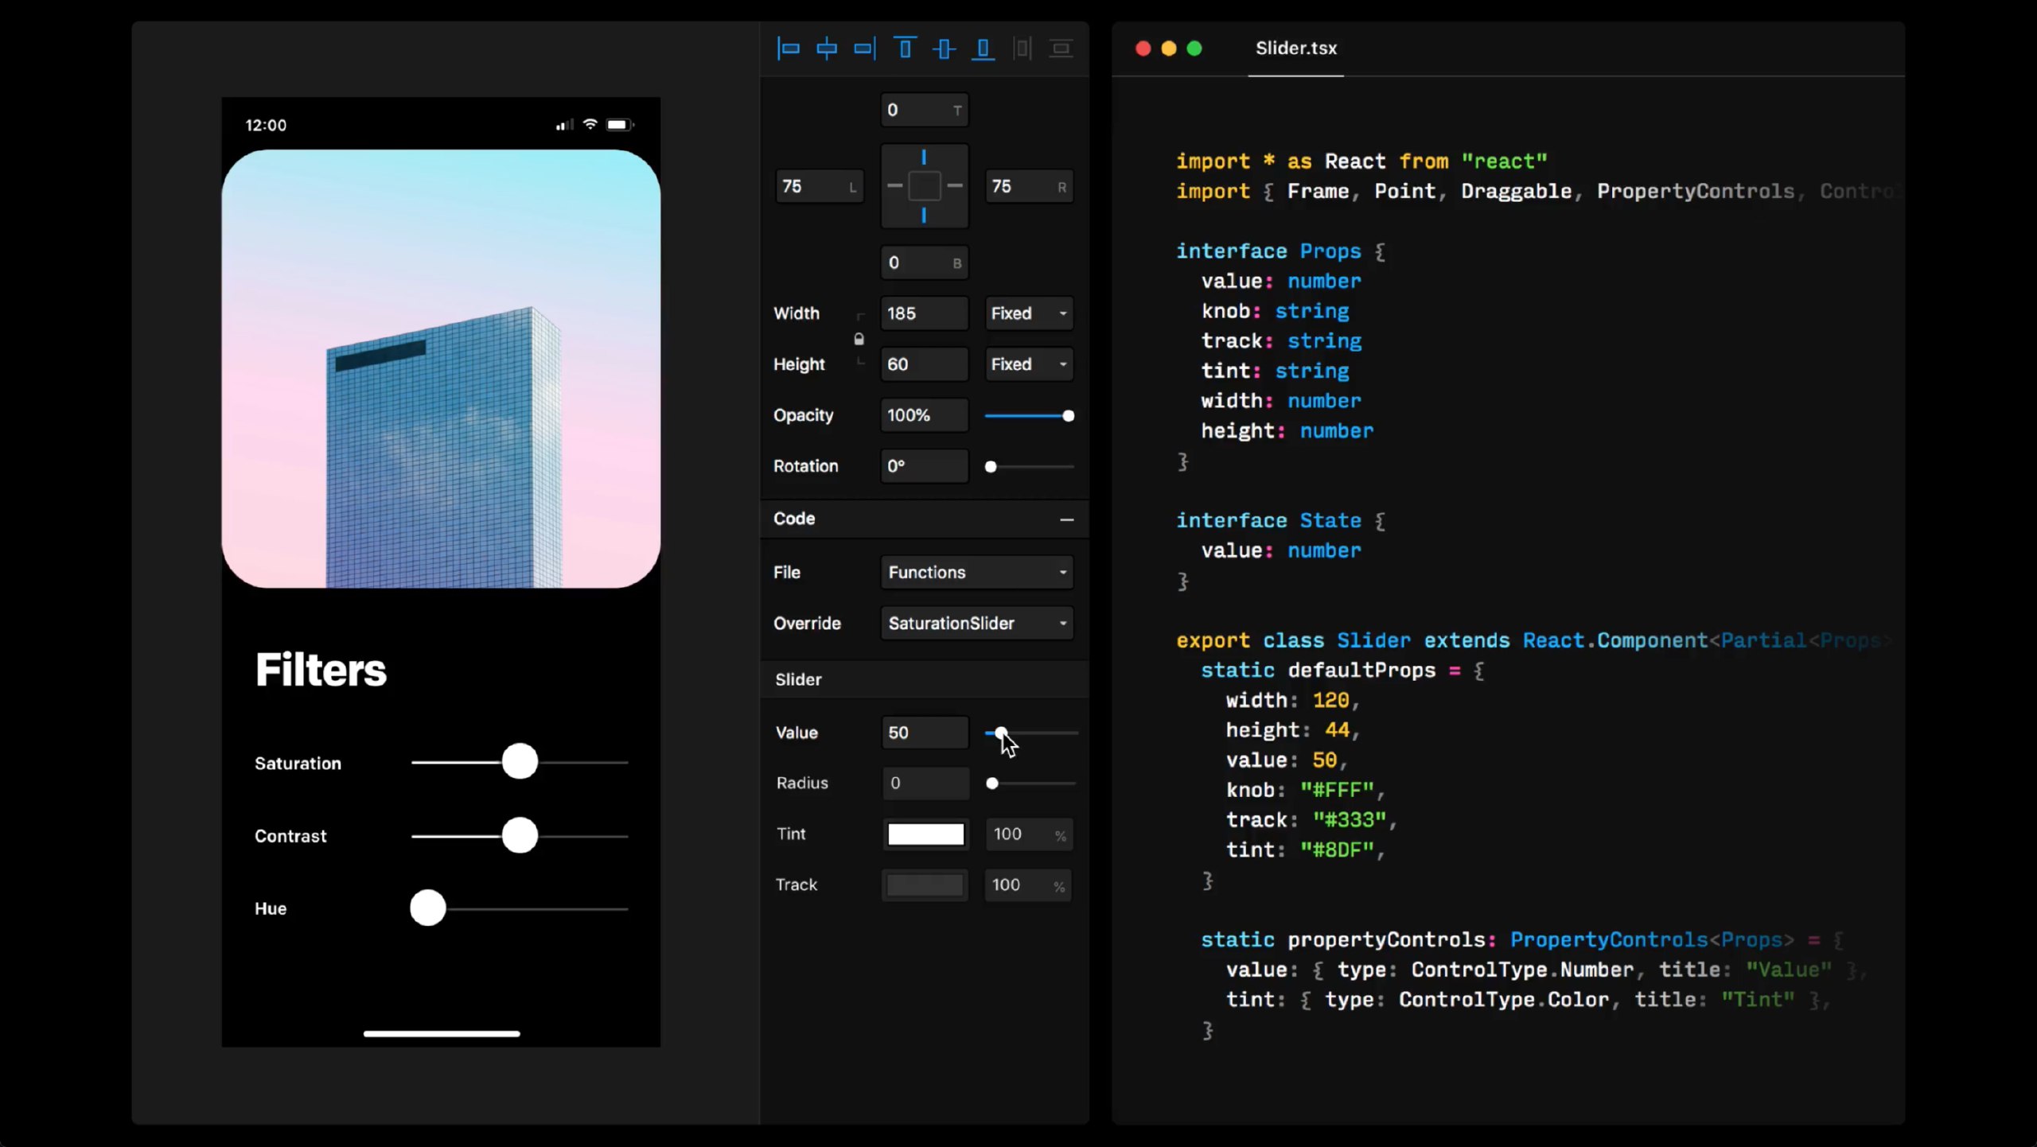
Task: Align top edges icon
Action: (905, 49)
